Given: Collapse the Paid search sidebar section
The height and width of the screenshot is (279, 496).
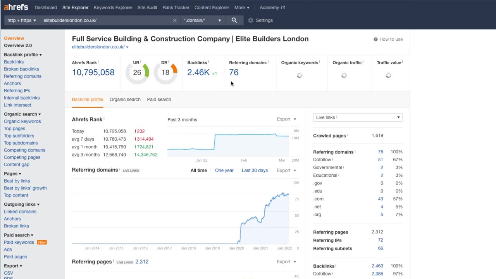Looking at the screenshot, I should point(19,235).
